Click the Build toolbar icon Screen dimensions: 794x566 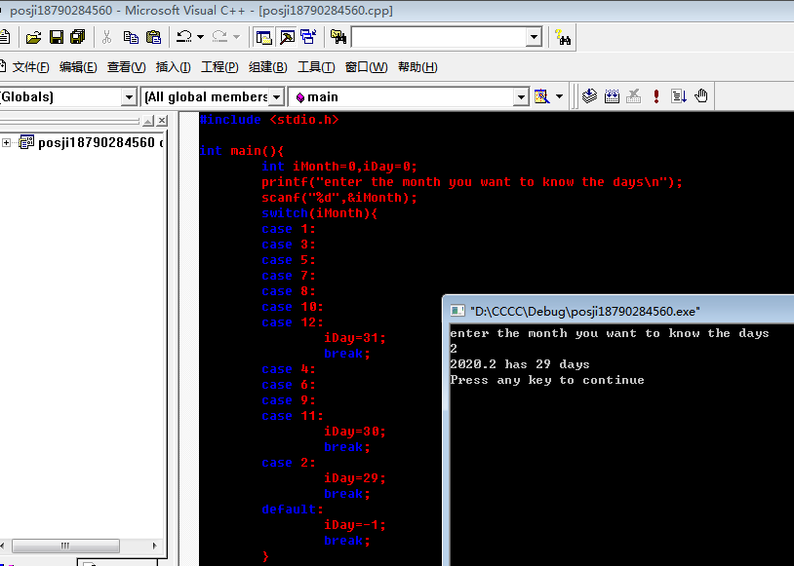[612, 96]
